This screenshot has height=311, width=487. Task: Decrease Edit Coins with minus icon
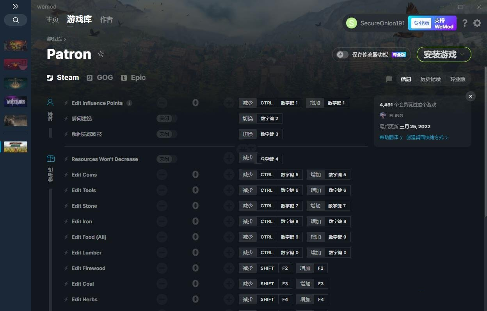click(x=162, y=175)
